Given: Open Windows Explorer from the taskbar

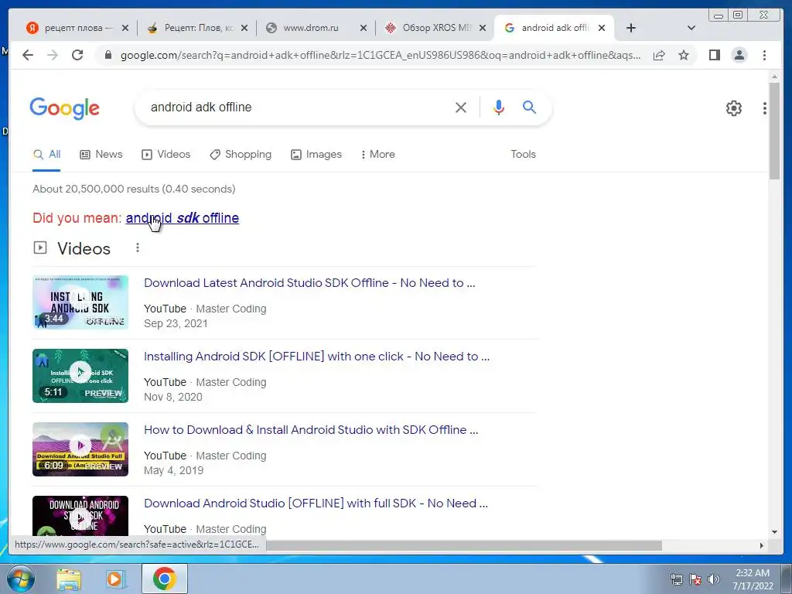Looking at the screenshot, I should (x=68, y=579).
